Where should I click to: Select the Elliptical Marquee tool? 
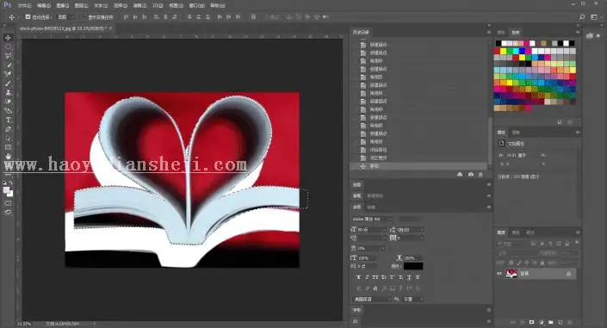[8, 46]
